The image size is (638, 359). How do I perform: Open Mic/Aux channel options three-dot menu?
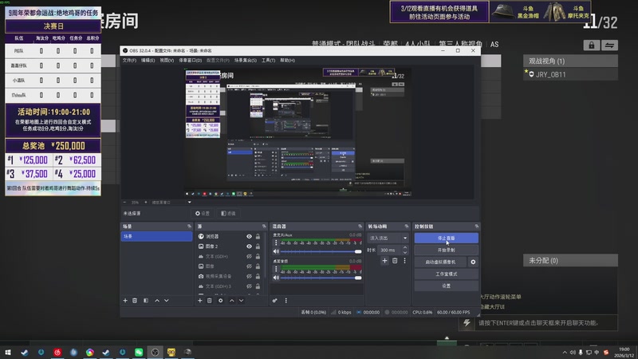pyautogui.click(x=276, y=243)
